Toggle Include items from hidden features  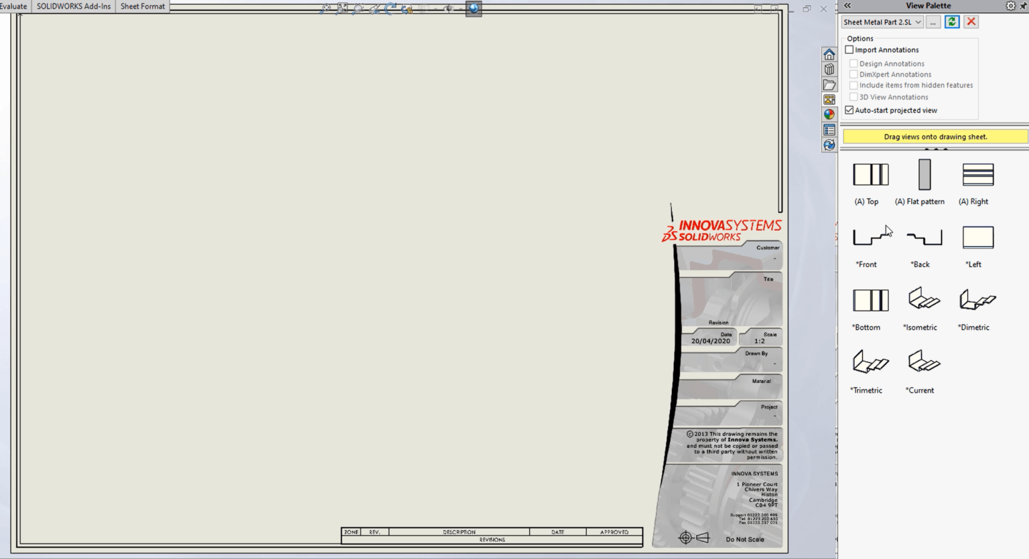pos(853,85)
